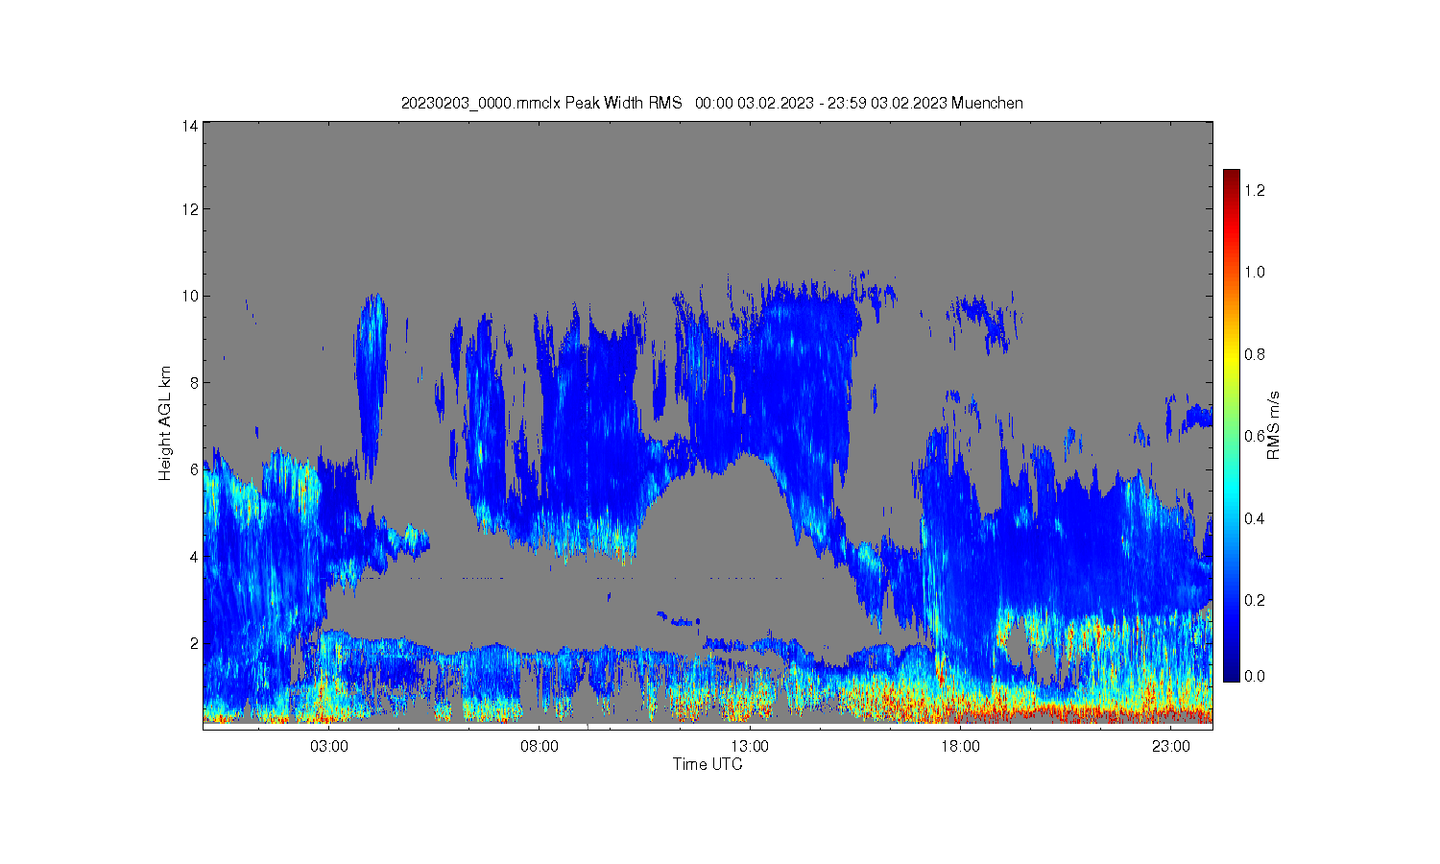Image resolution: width=1440 pixels, height=864 pixels.
Task: Click the "RMS m/s" colorbar label
Action: point(1274,425)
